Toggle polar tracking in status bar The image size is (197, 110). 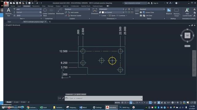137,103
